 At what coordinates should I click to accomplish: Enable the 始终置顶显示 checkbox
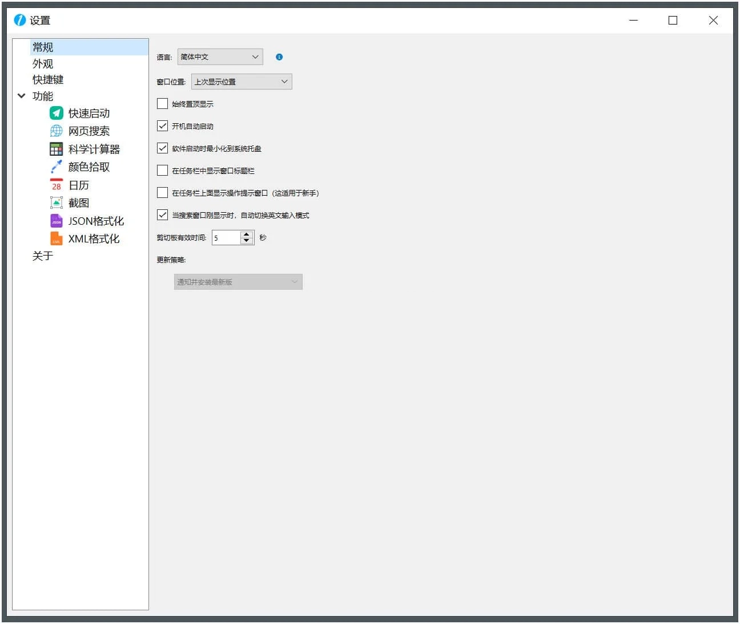163,104
